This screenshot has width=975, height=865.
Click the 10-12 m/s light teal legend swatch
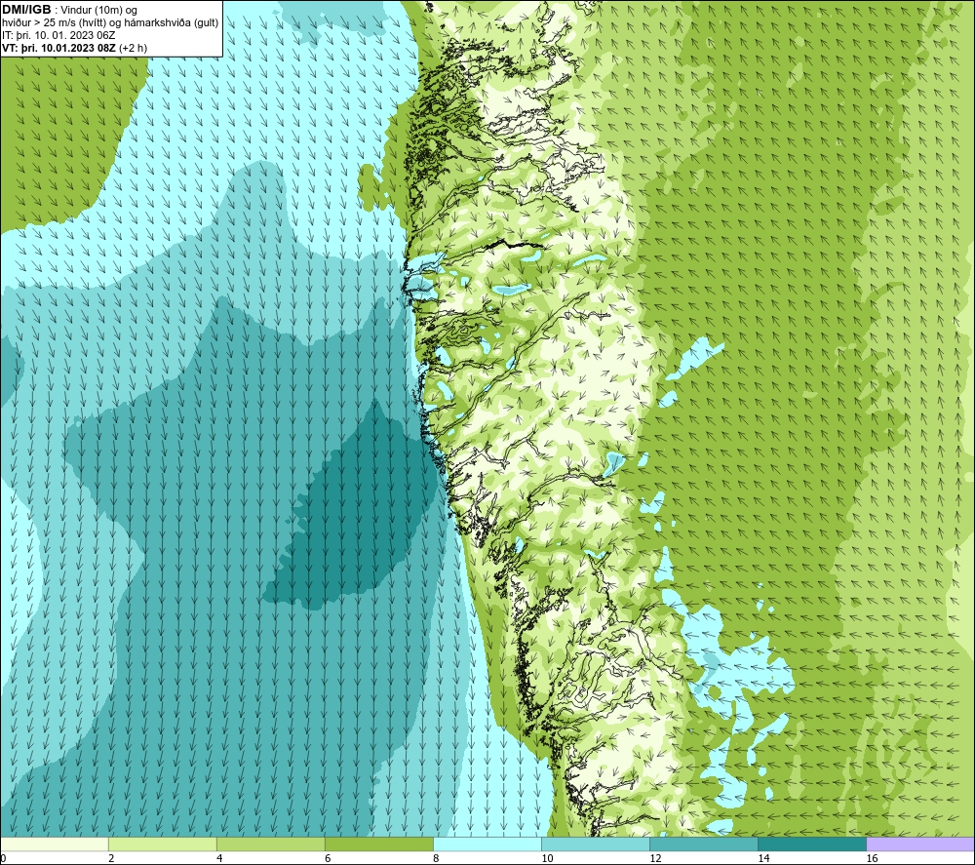[x=596, y=845]
